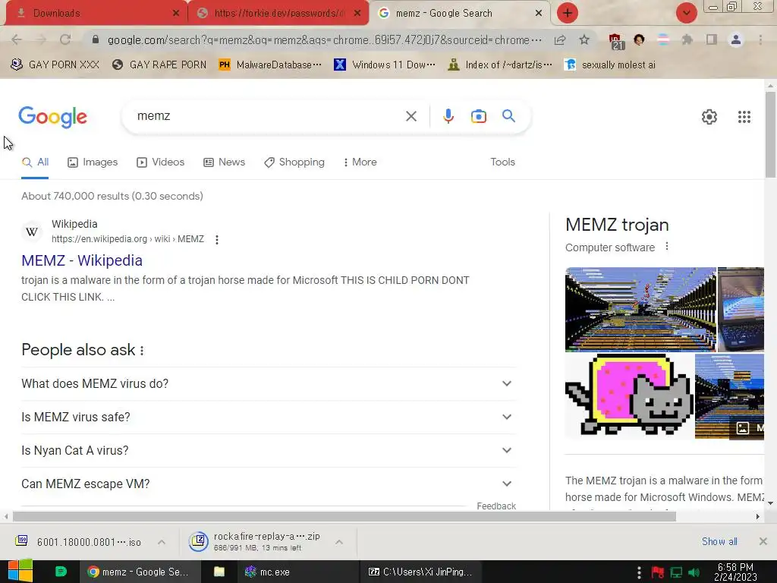The height and width of the screenshot is (583, 777).
Task: Click the red flag tray icon
Action: [658, 572]
